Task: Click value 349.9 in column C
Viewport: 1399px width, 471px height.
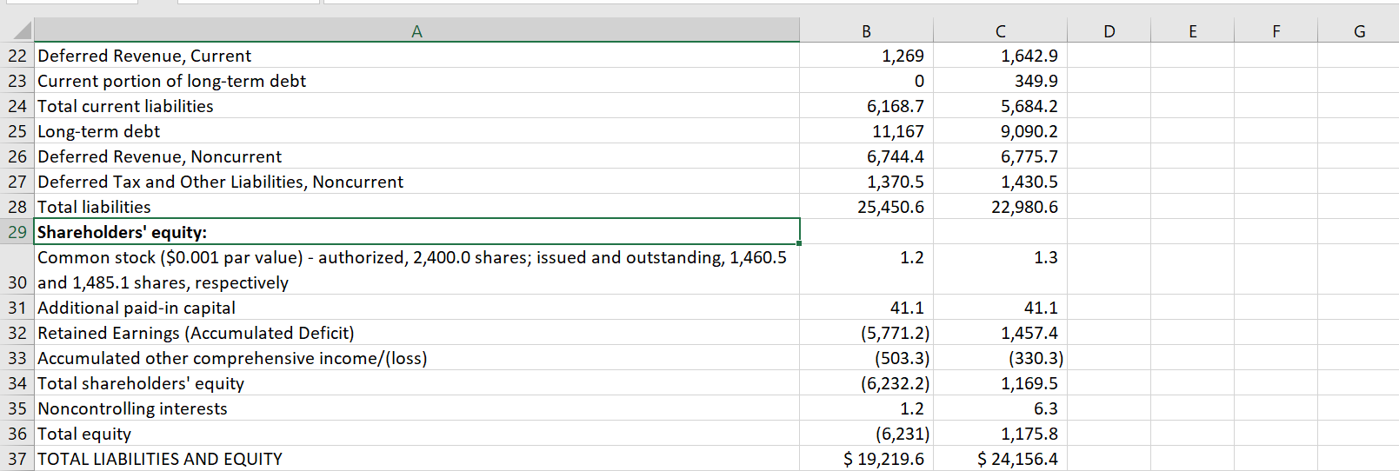Action: [1000, 81]
